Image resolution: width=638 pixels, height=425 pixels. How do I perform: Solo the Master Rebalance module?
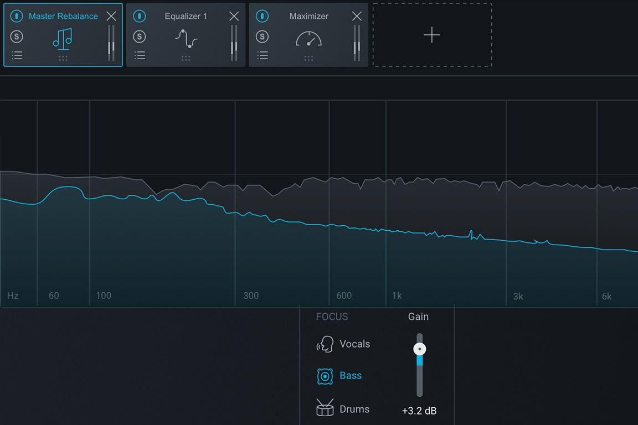(x=17, y=37)
